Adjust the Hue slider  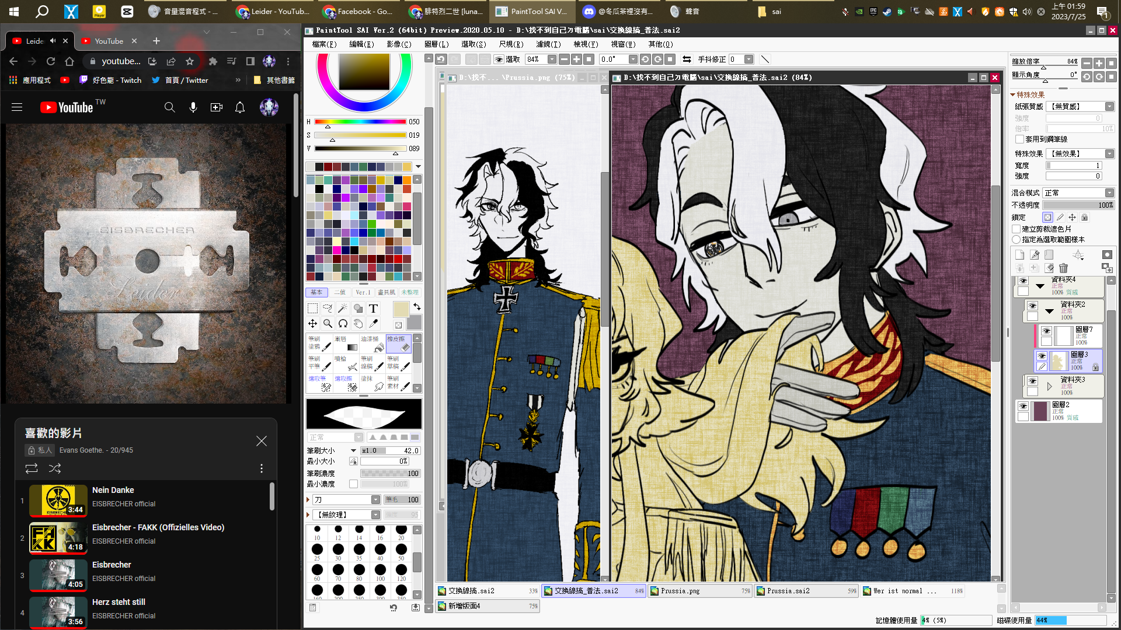point(360,122)
